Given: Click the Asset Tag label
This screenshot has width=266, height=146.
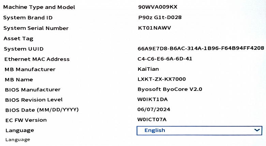Looking at the screenshot, I should (x=18, y=38).
